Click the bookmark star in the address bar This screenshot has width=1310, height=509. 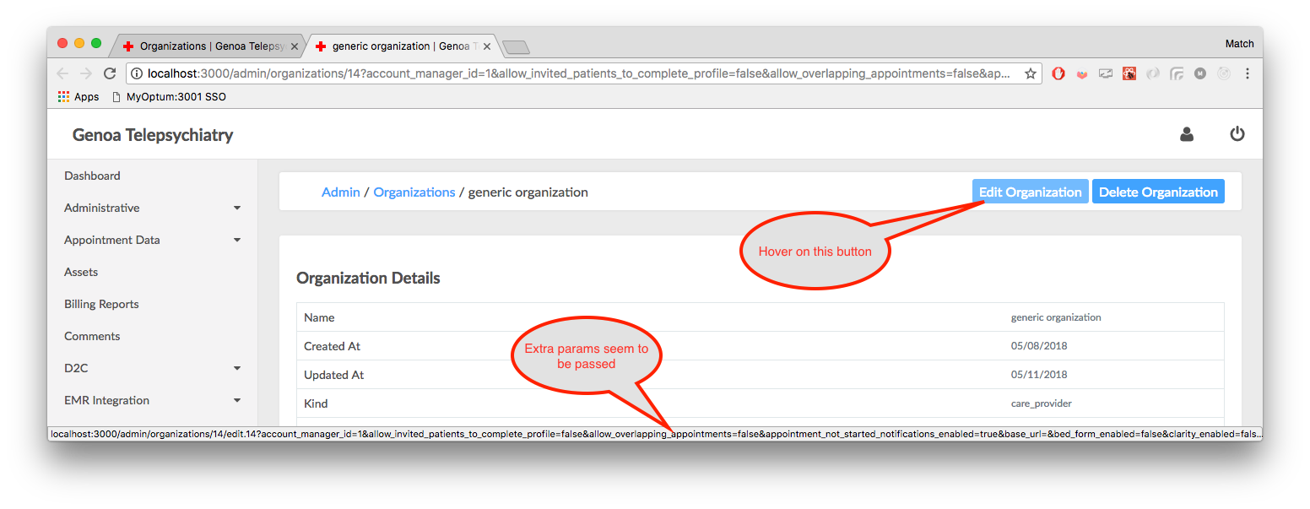tap(1031, 73)
